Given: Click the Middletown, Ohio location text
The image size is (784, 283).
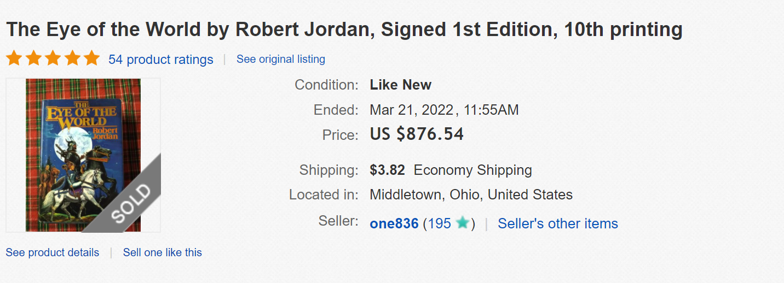Looking at the screenshot, I should point(471,194).
